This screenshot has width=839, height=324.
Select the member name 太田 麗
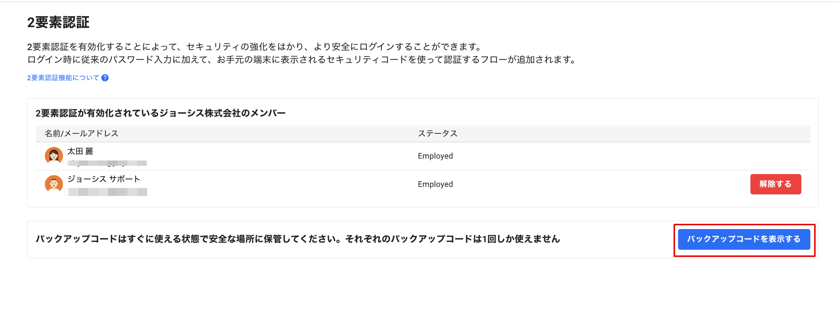80,151
